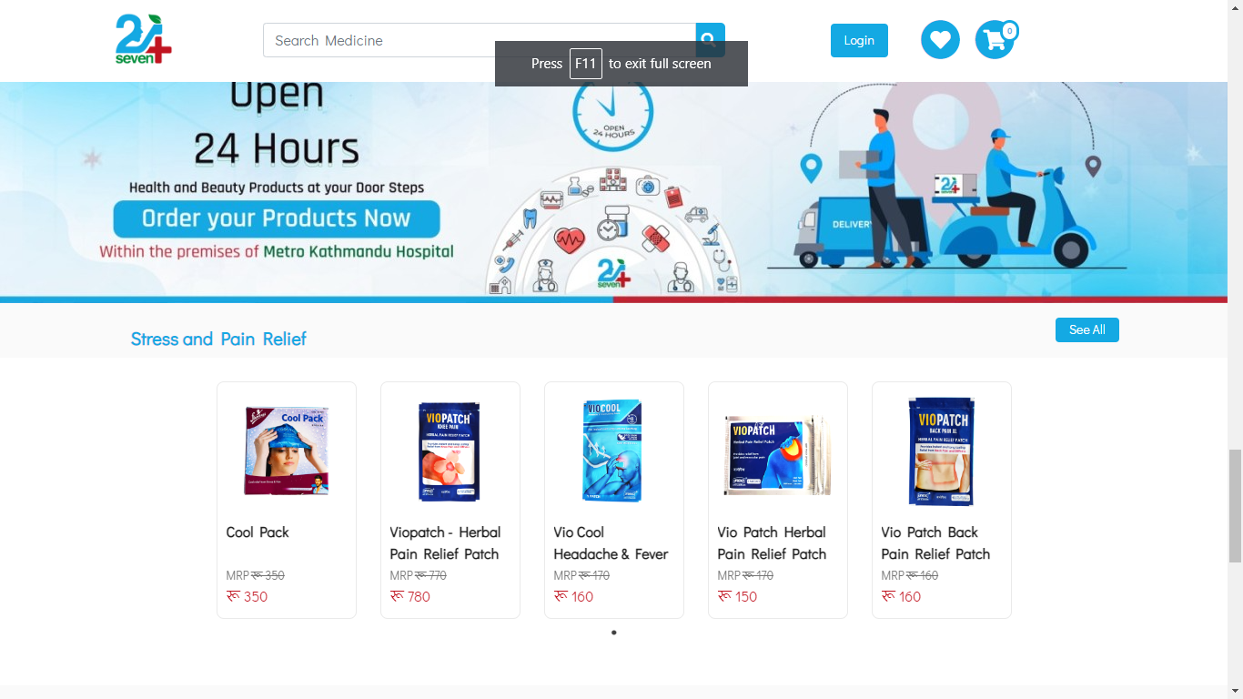
Task: Click the carousel pagination dot
Action: point(614,633)
